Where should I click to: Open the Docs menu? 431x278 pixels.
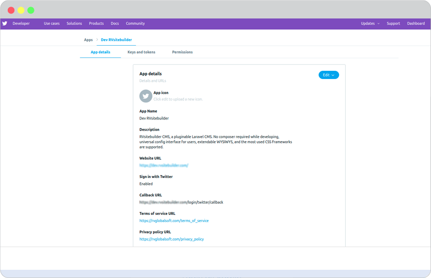pyautogui.click(x=114, y=24)
